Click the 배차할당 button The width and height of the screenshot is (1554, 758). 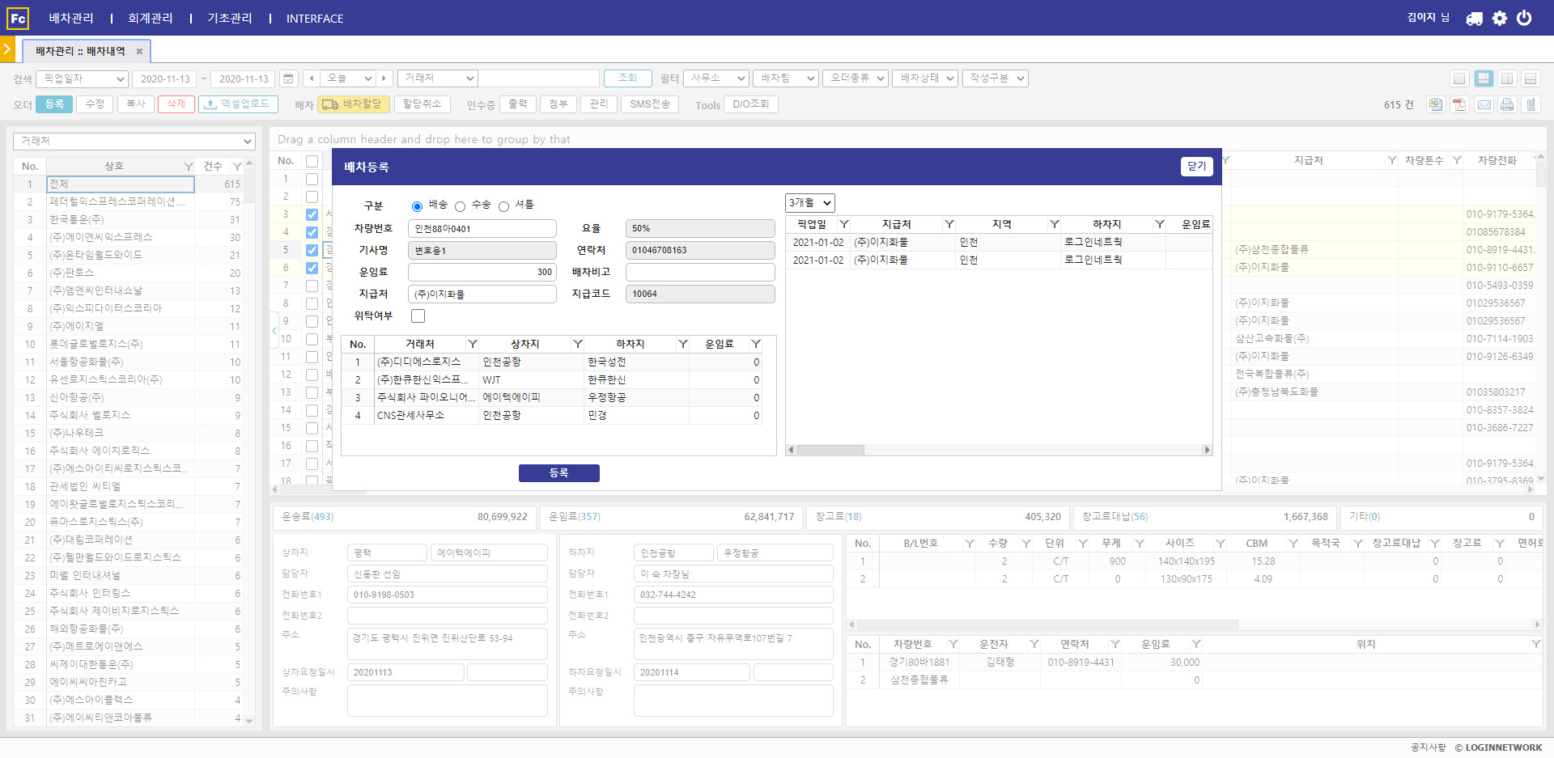click(354, 104)
